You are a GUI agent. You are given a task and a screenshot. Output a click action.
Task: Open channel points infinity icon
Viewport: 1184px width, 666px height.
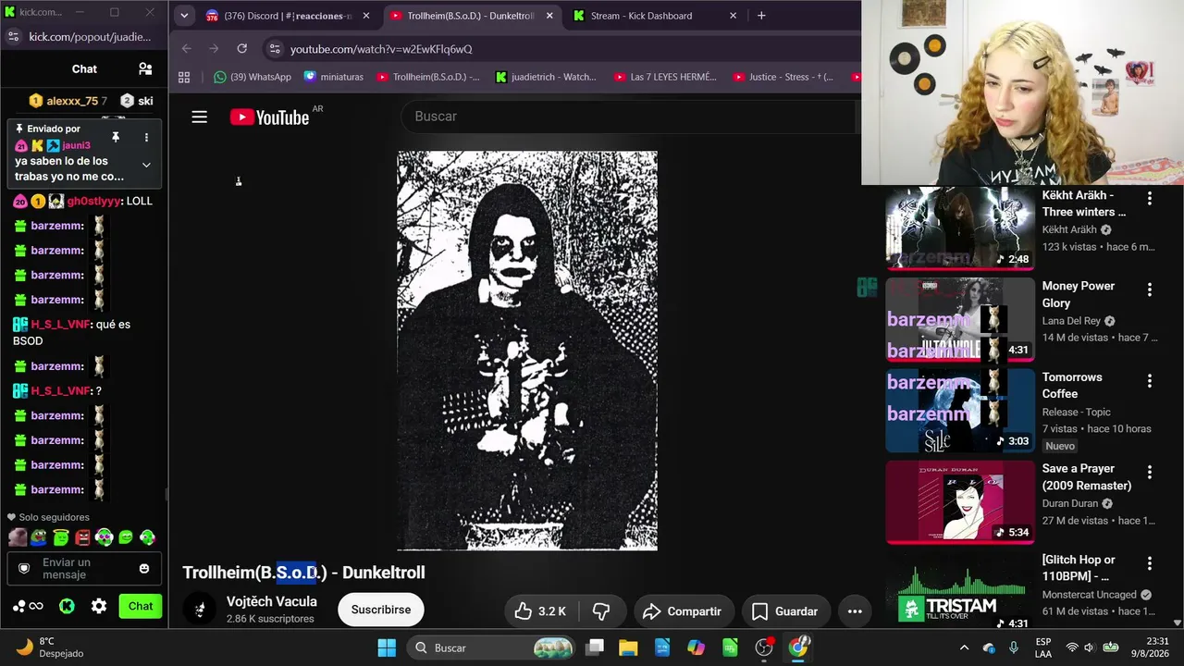(x=28, y=606)
